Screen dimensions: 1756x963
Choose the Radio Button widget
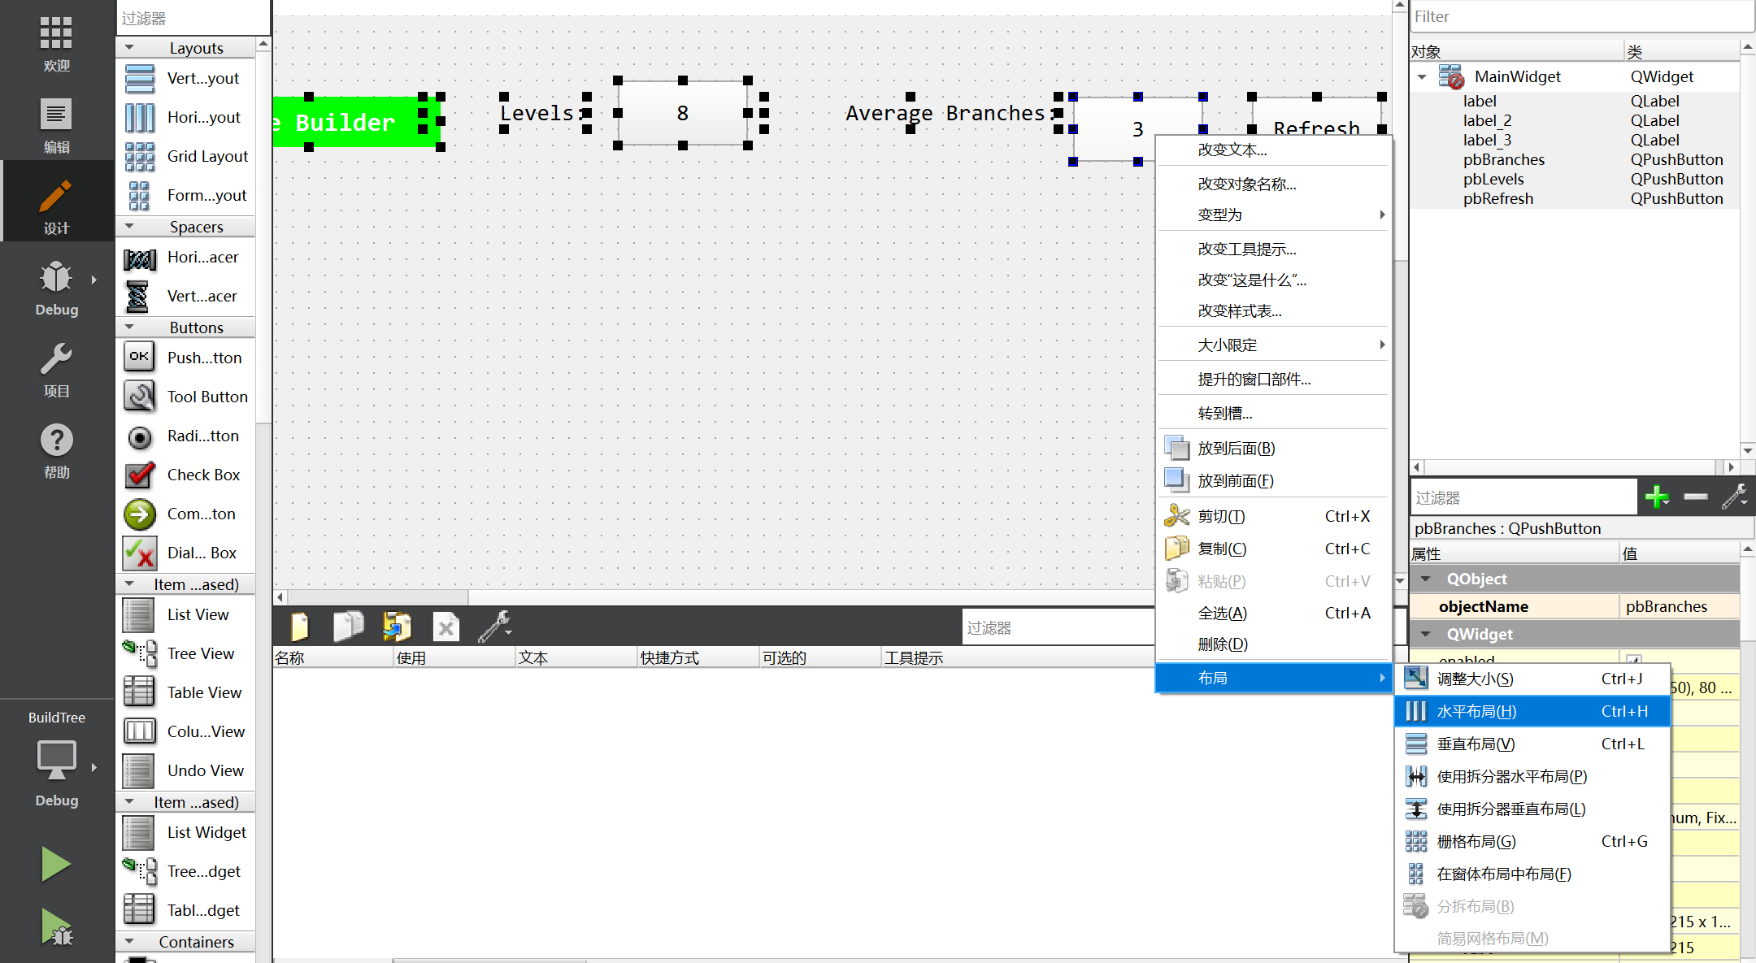pos(186,436)
